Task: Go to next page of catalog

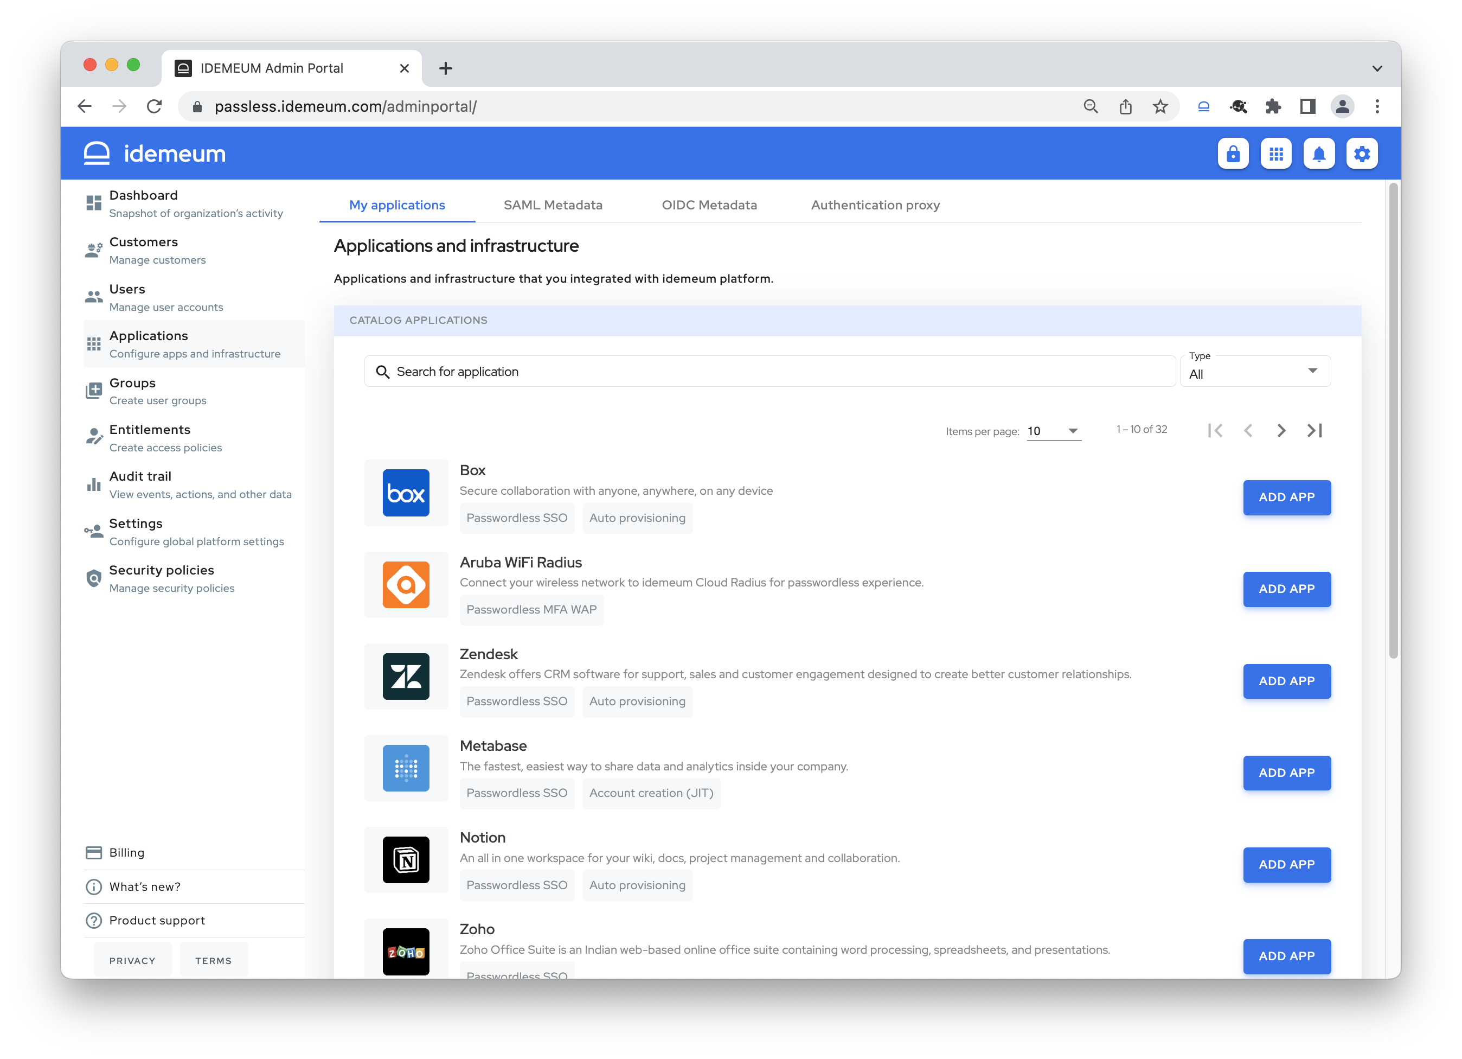Action: tap(1281, 430)
